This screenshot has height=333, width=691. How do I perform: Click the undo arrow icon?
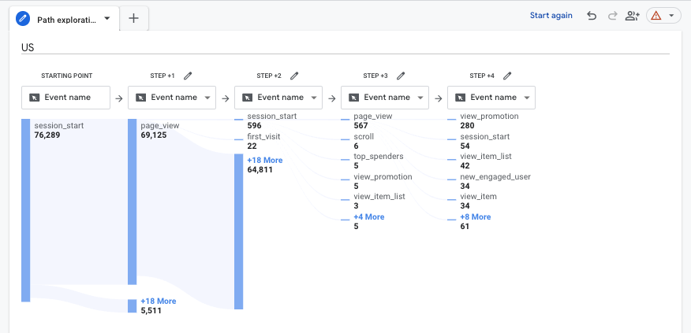(x=592, y=16)
